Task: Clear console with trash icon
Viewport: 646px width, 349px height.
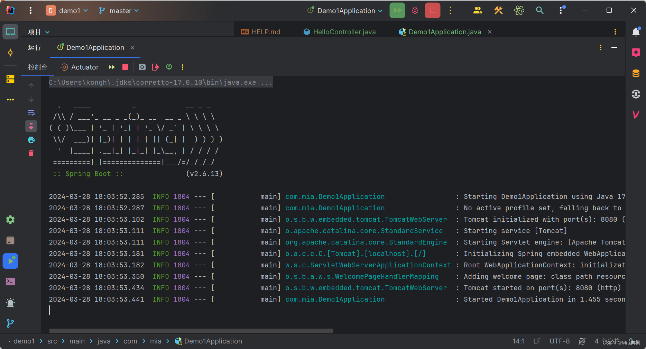Action: point(31,153)
